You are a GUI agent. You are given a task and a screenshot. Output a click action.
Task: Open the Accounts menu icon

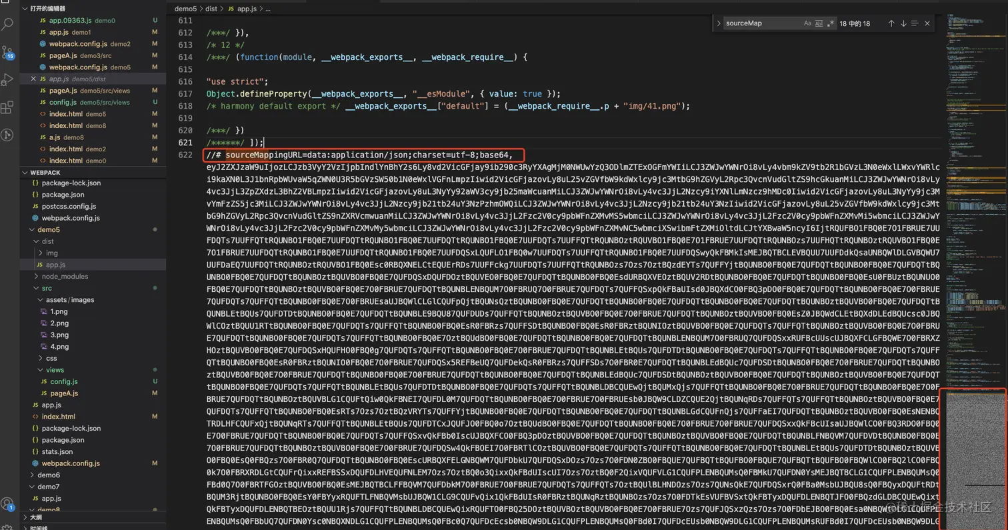coord(7,503)
